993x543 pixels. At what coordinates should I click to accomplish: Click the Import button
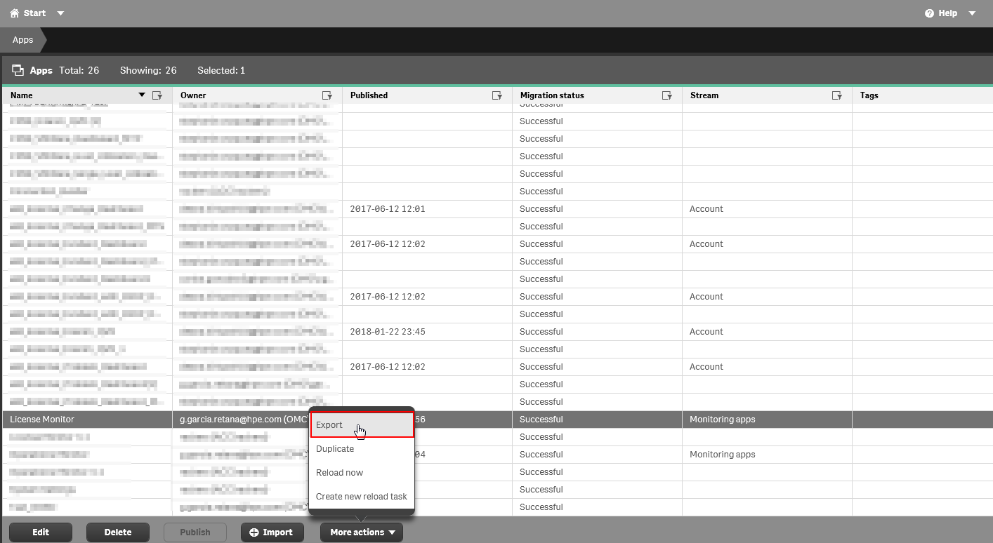tap(272, 532)
